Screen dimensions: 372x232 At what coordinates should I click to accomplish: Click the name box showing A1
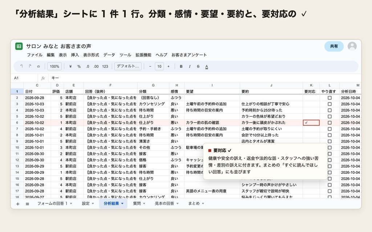pos(24,78)
